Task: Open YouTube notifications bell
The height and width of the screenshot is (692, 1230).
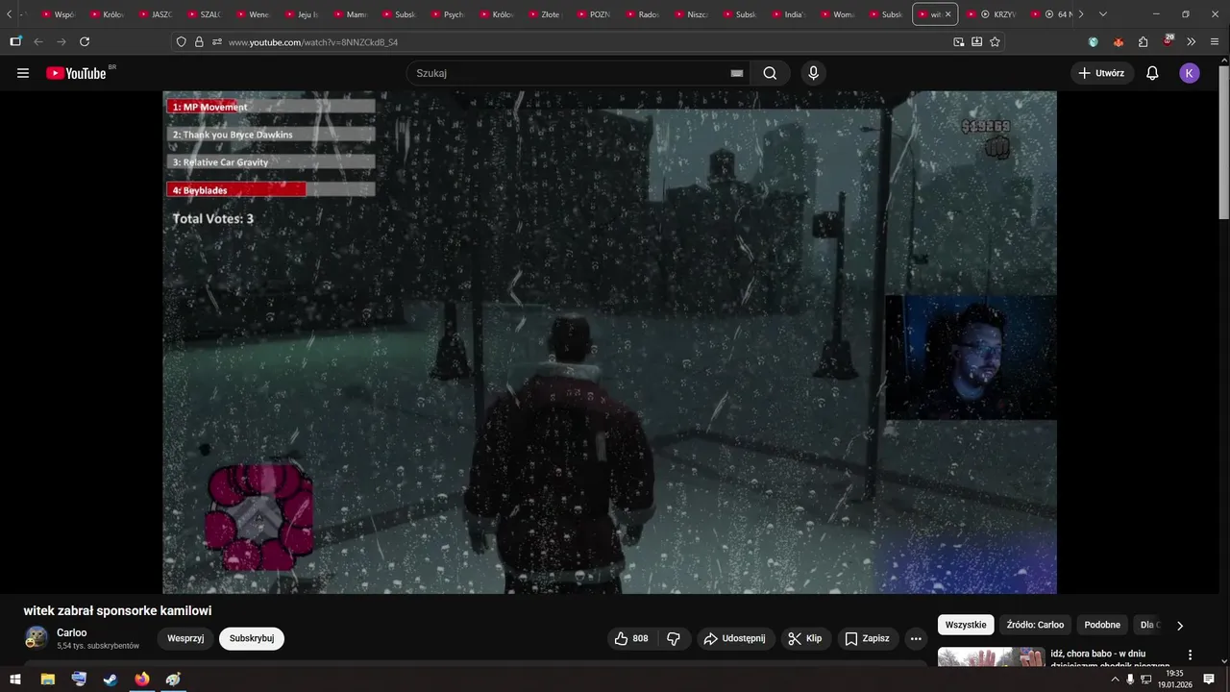Action: (x=1152, y=73)
